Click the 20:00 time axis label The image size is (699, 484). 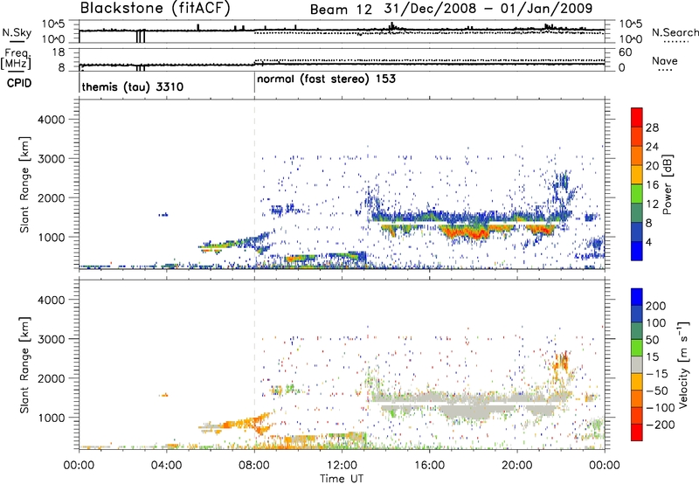click(x=517, y=466)
